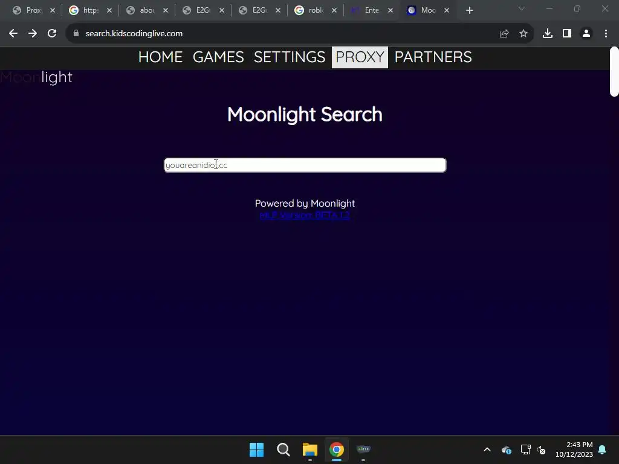
Task: Reload the current page
Action: 52,34
